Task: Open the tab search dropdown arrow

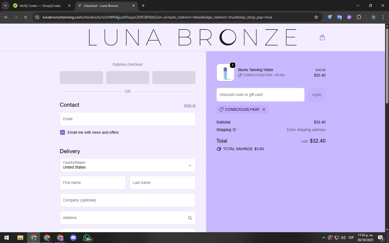Action: click(5, 5)
